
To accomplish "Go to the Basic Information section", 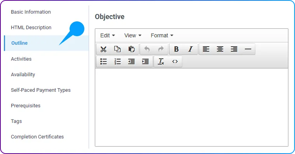I will [x=31, y=12].
